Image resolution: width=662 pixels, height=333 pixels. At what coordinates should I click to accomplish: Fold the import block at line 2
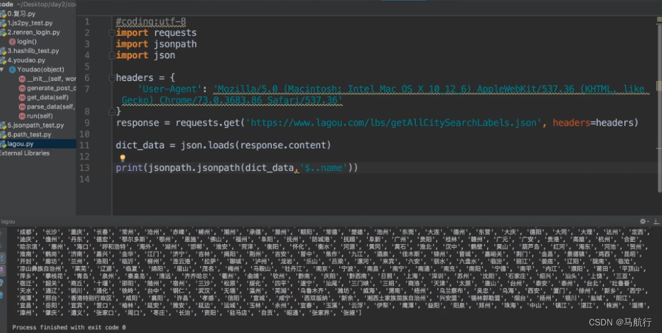click(111, 33)
